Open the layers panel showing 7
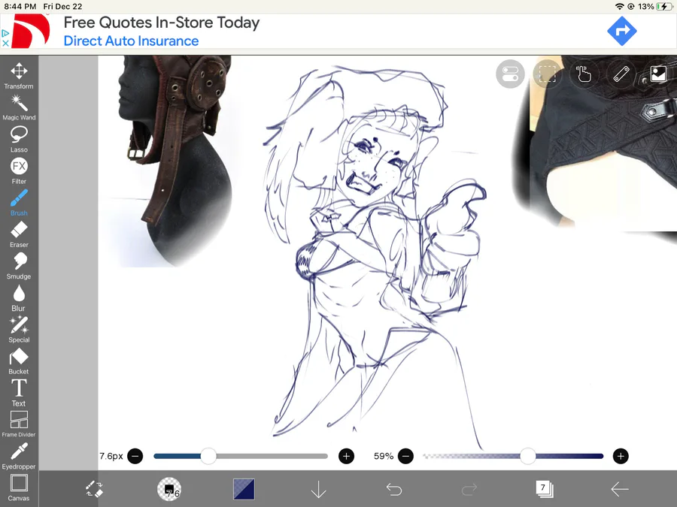The image size is (677, 507). pos(545,489)
